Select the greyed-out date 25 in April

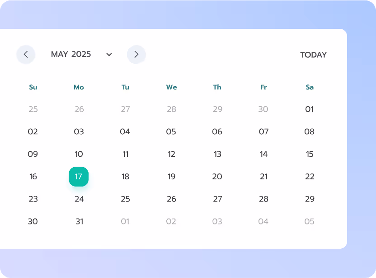[33, 109]
